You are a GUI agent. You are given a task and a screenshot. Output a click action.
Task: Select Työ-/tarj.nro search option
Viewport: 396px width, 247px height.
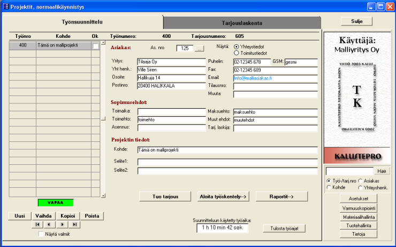tap(329, 181)
